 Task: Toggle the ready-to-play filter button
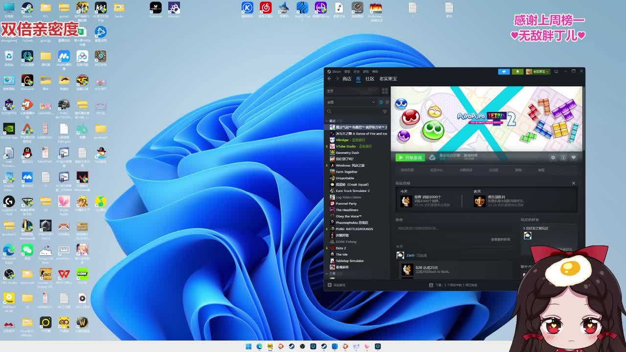(x=387, y=102)
